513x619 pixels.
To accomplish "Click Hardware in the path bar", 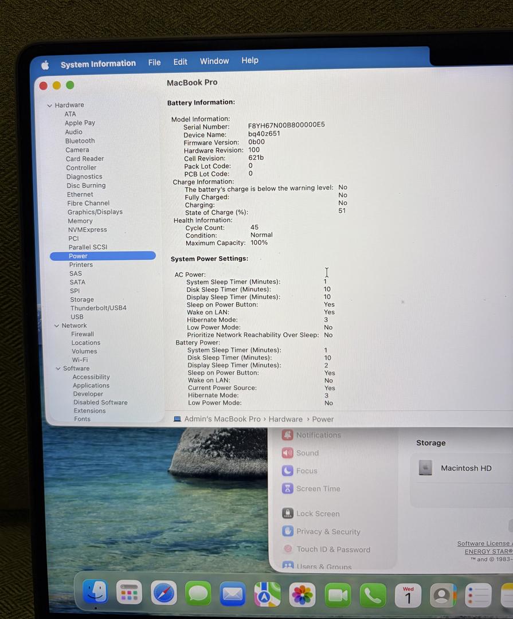I will (285, 420).
